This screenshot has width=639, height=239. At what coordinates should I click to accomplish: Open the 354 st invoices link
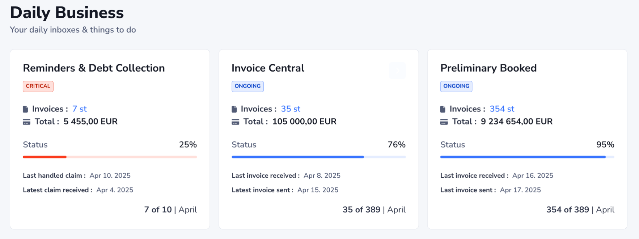click(x=502, y=109)
